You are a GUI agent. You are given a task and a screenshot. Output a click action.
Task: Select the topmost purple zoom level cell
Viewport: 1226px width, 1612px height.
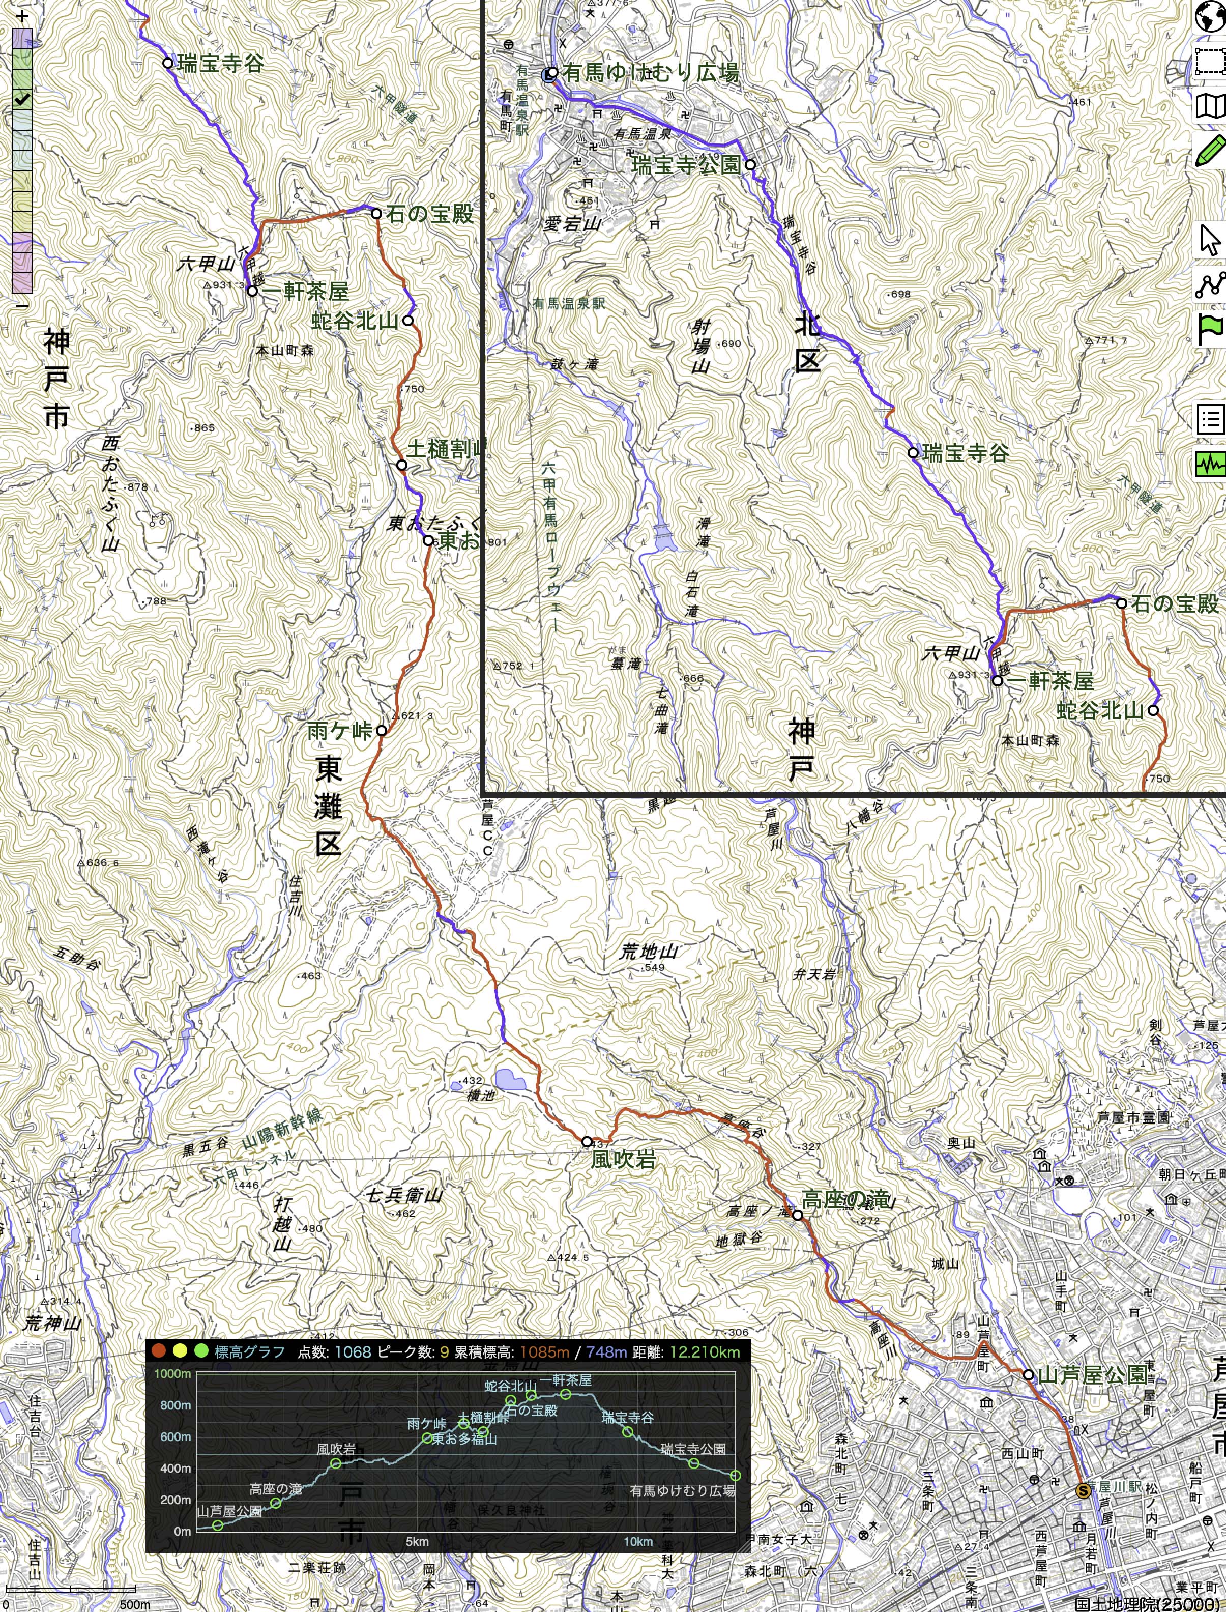click(x=22, y=38)
